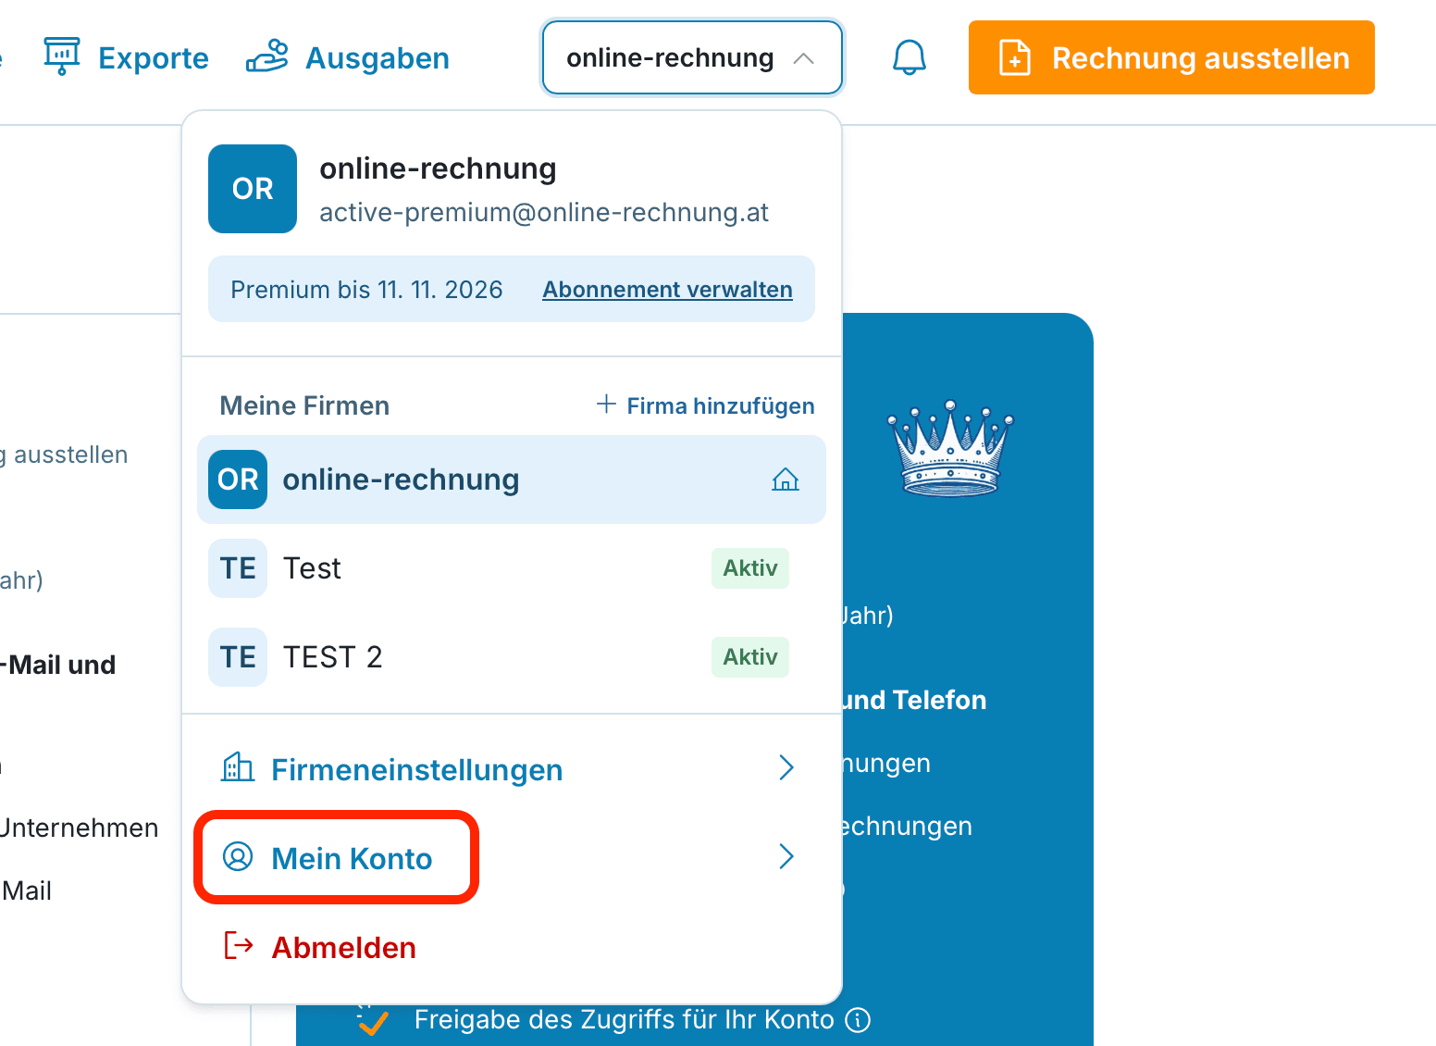
Task: Click the plus icon beside Firma hinzufügen
Action: coord(606,404)
